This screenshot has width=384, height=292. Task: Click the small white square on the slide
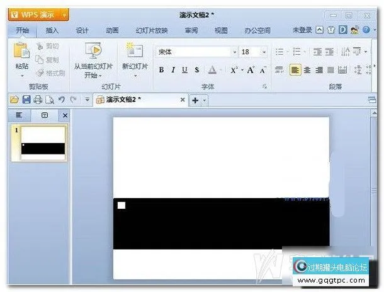(121, 206)
